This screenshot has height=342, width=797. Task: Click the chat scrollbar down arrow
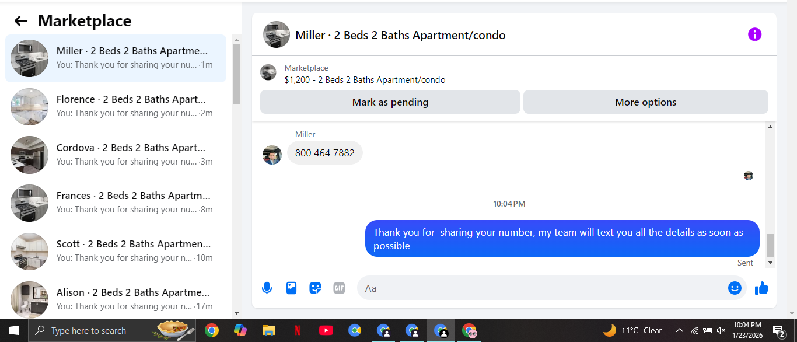point(770,264)
